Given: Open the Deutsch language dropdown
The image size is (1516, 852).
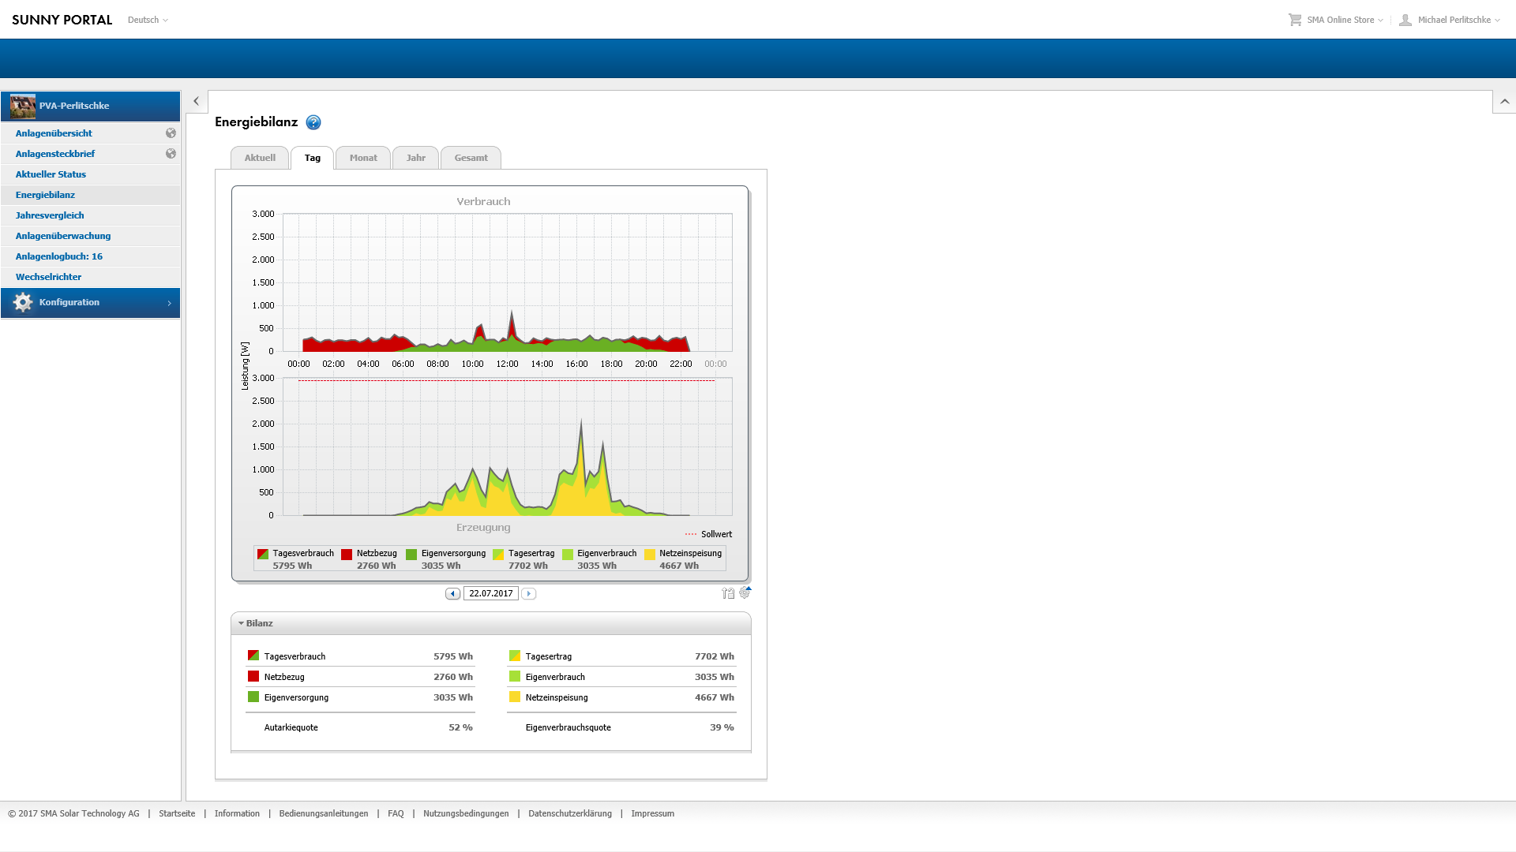Looking at the screenshot, I should click(148, 20).
